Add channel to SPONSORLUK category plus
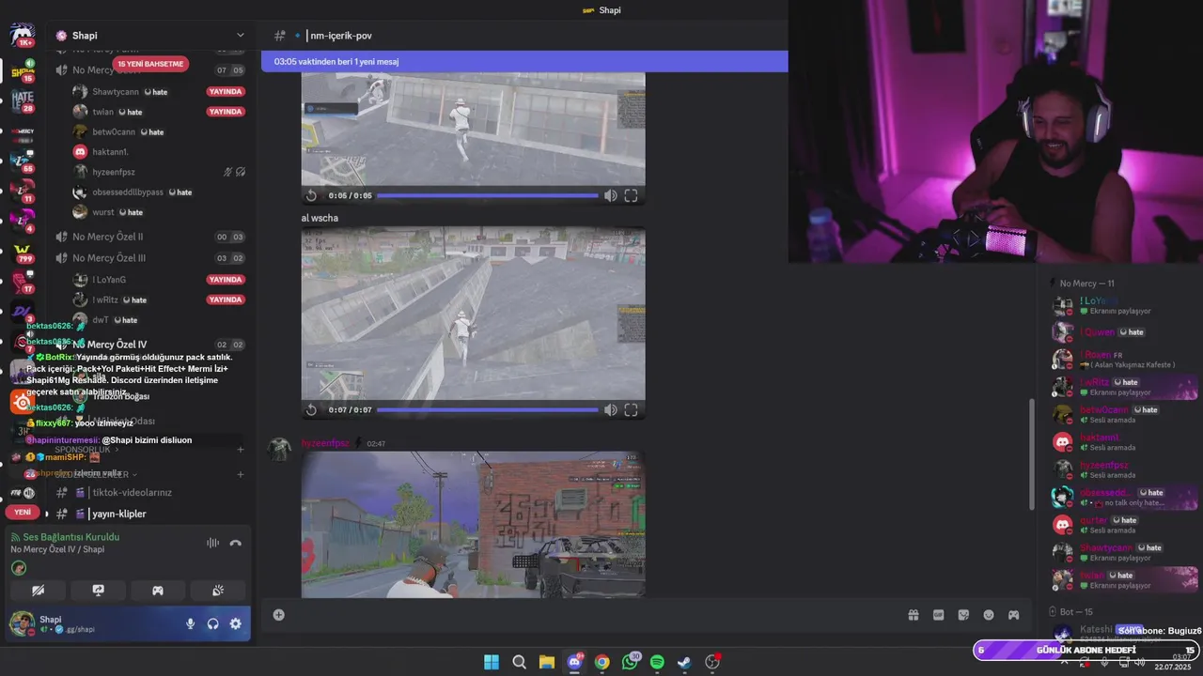 tap(241, 450)
